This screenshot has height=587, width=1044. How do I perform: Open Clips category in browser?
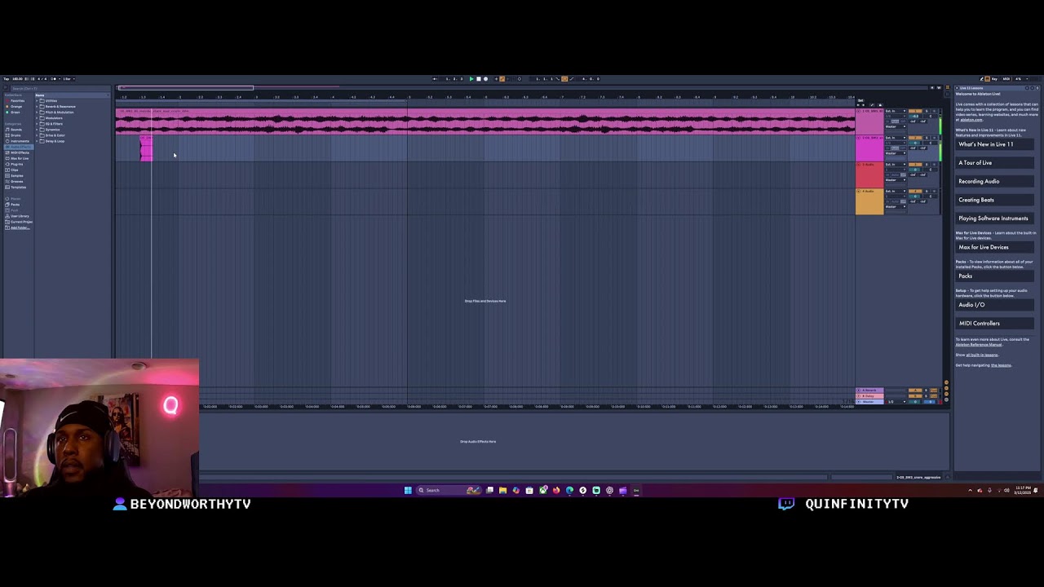15,170
